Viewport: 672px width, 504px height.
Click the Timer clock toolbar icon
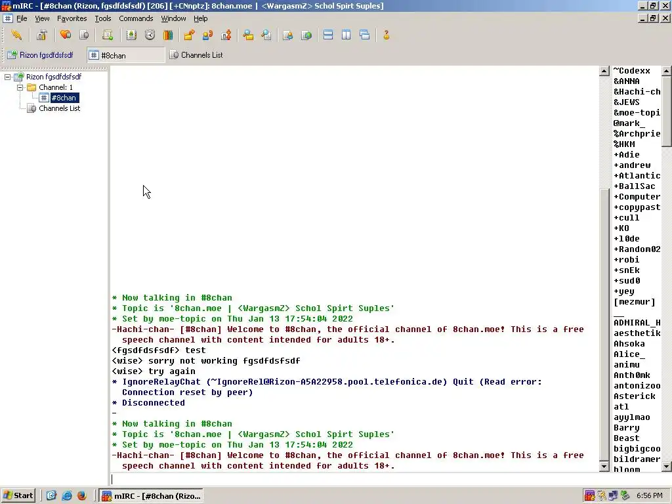click(150, 35)
